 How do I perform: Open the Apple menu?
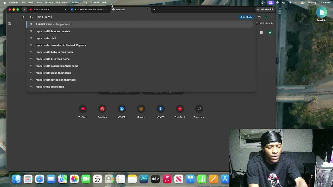[4, 3]
